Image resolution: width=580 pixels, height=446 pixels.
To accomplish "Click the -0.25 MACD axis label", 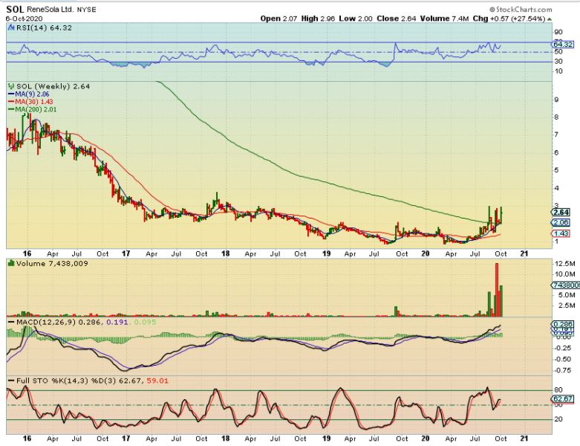I will 564,349.
